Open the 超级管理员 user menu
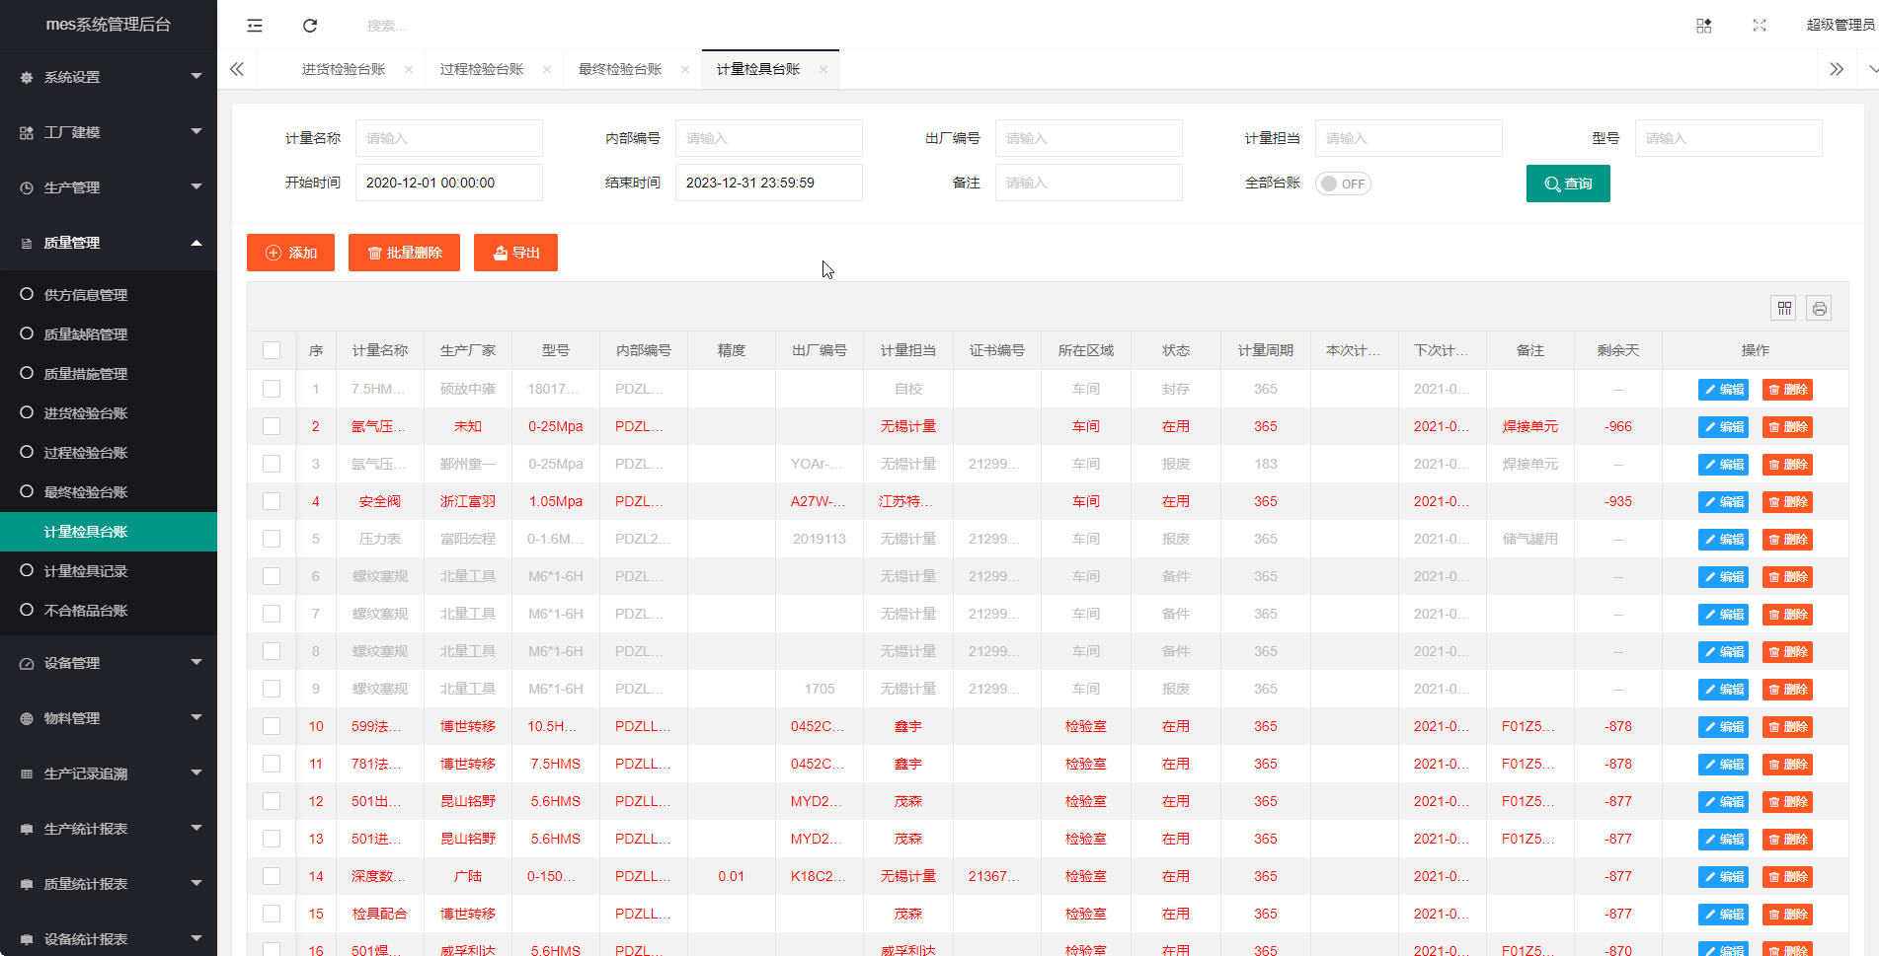This screenshot has width=1879, height=956. [x=1840, y=25]
